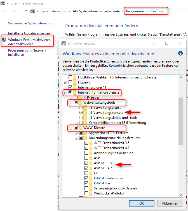Click the FTP-Server folder icon
188x211 pixels.
click(80, 98)
